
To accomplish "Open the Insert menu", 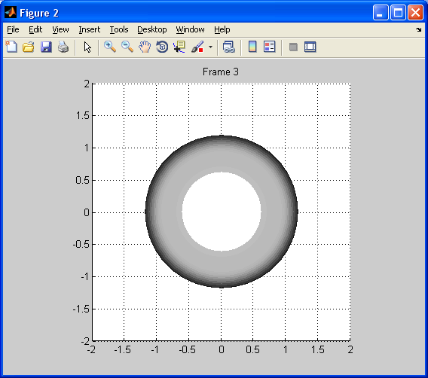I will [89, 29].
